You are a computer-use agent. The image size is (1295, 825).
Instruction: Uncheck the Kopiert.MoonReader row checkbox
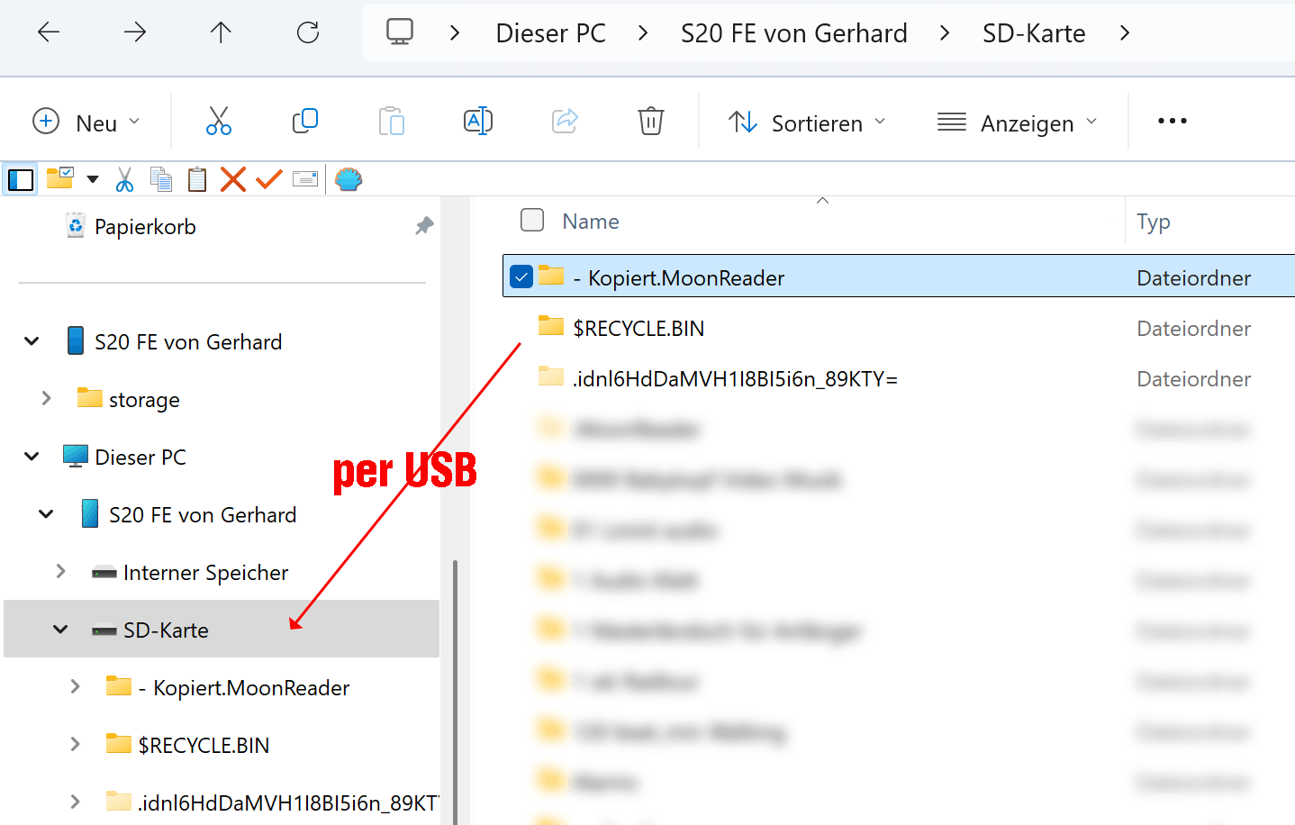[x=521, y=277]
